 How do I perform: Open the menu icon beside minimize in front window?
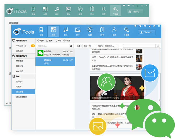[x=145, y=26]
